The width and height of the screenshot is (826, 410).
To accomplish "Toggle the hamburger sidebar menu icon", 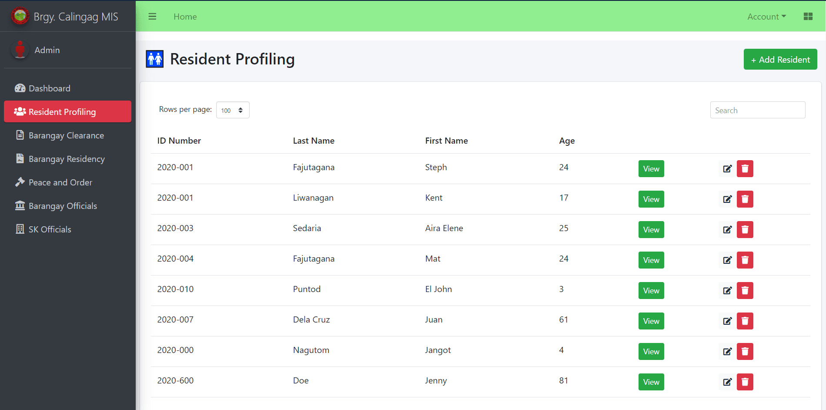I will point(152,17).
